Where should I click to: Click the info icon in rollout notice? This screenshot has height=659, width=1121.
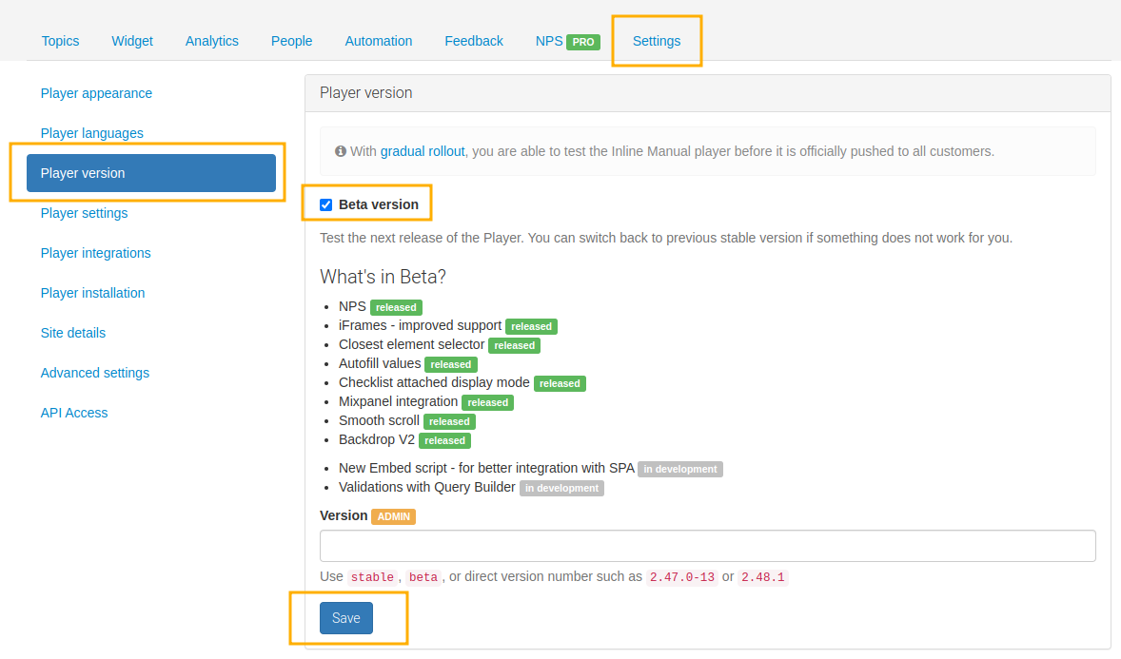(341, 151)
